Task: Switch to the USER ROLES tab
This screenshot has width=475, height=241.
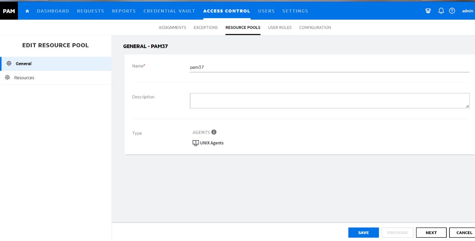Action: pos(280,27)
